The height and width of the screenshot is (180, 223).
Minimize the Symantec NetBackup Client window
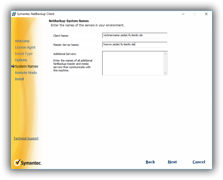[x=183, y=14]
